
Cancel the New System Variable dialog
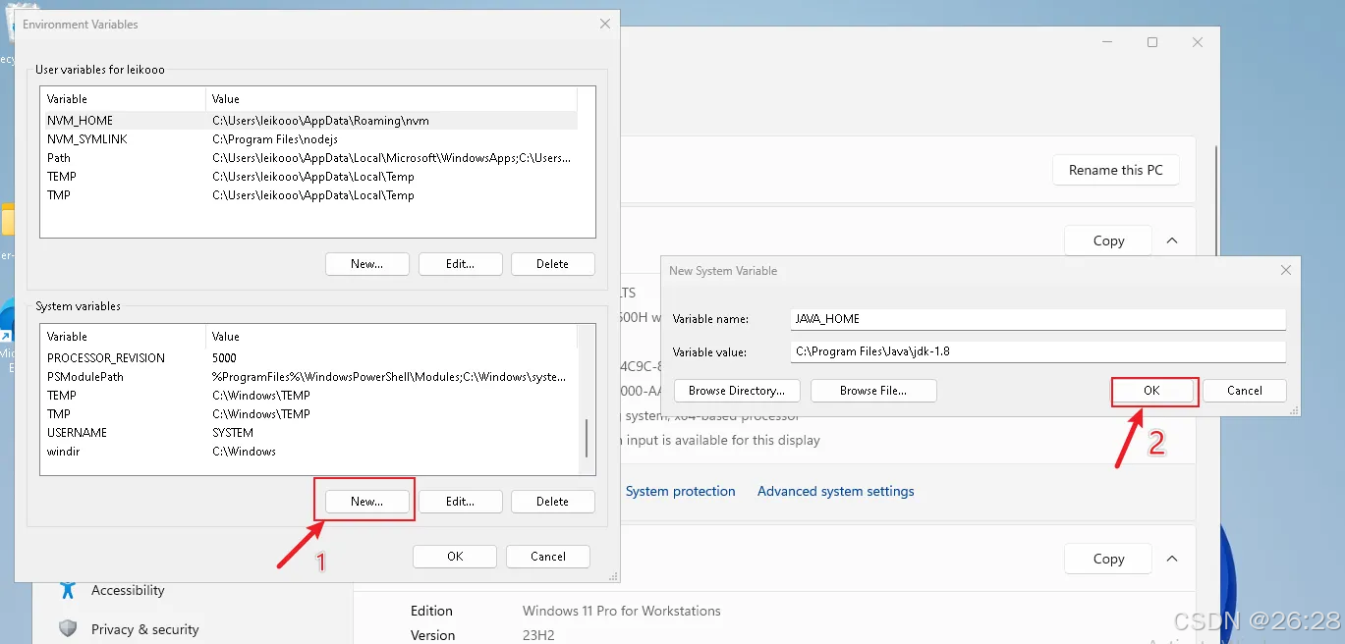point(1245,390)
